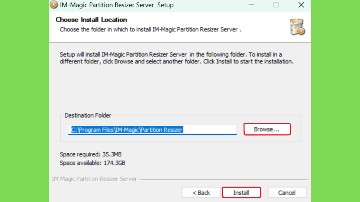The height and width of the screenshot is (202, 360).
Task: Click the separator line beside branding text
Action: pos(224,180)
